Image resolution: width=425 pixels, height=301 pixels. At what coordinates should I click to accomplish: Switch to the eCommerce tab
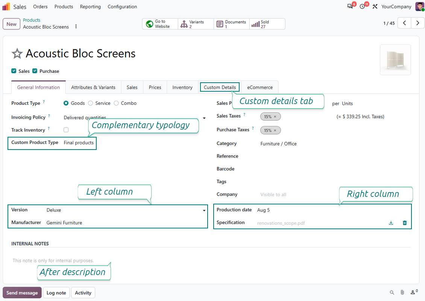pos(260,87)
